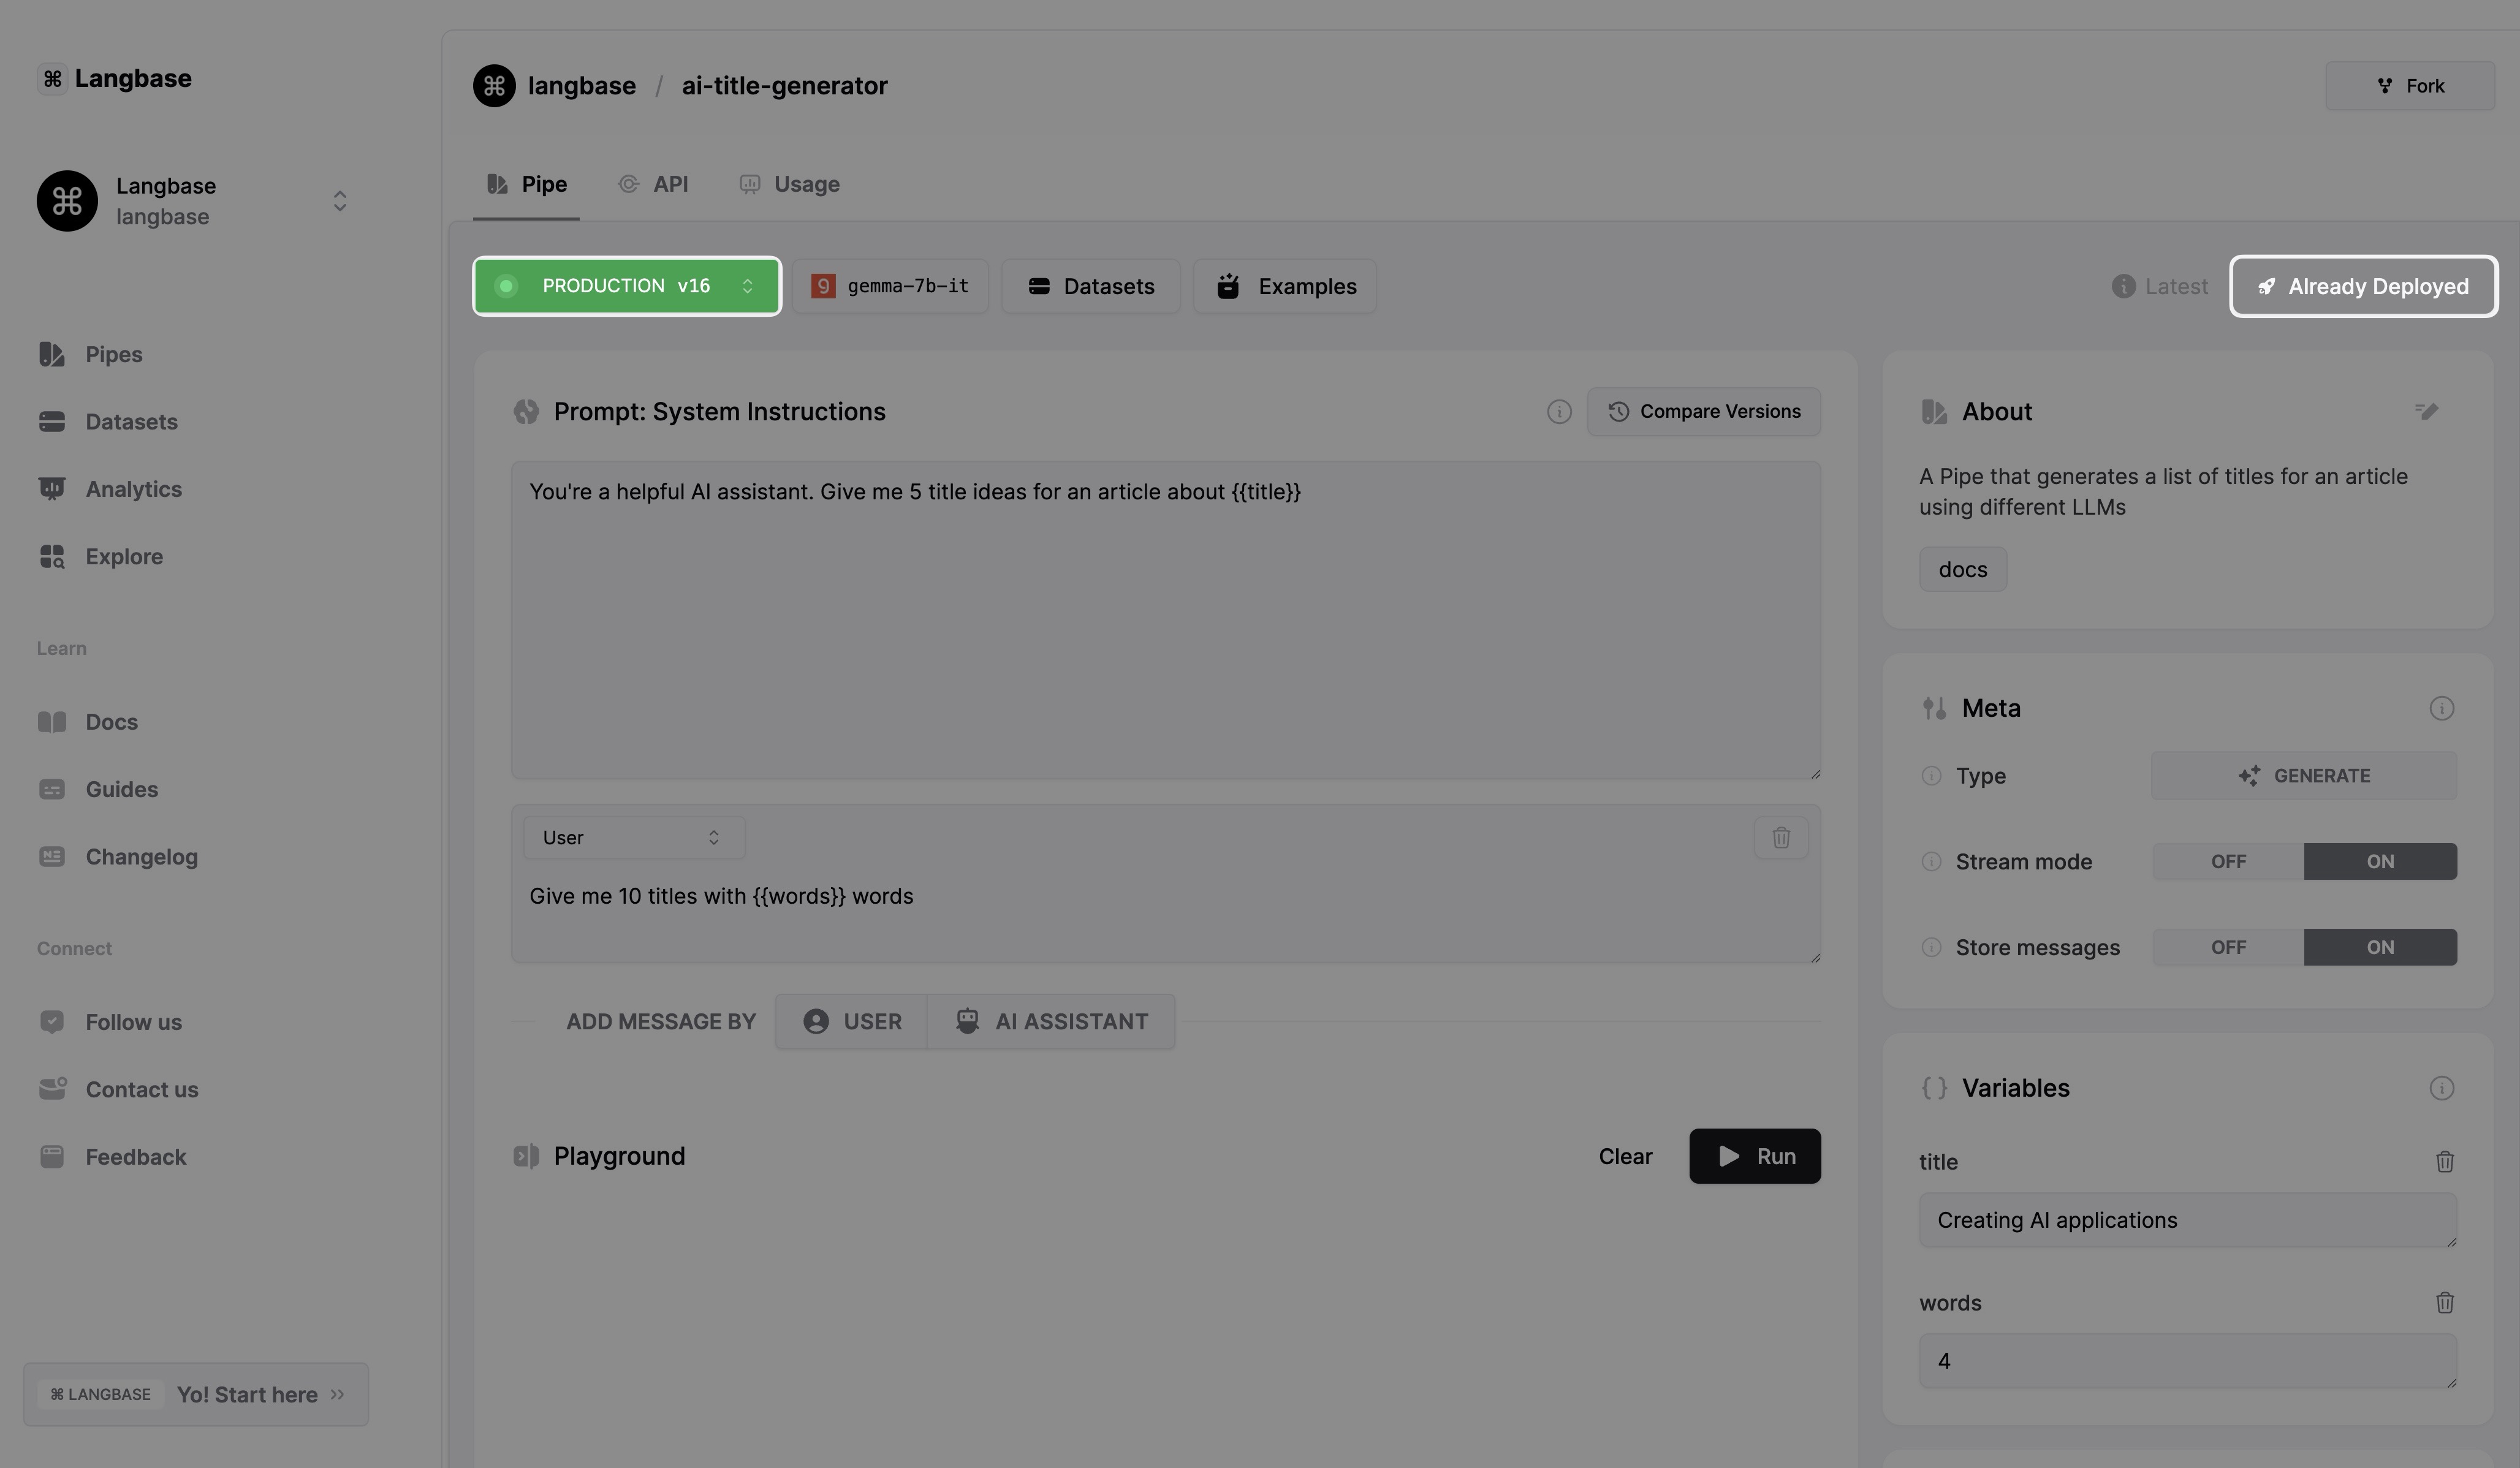
Task: Switch Stream mode ON
Action: 2379,862
